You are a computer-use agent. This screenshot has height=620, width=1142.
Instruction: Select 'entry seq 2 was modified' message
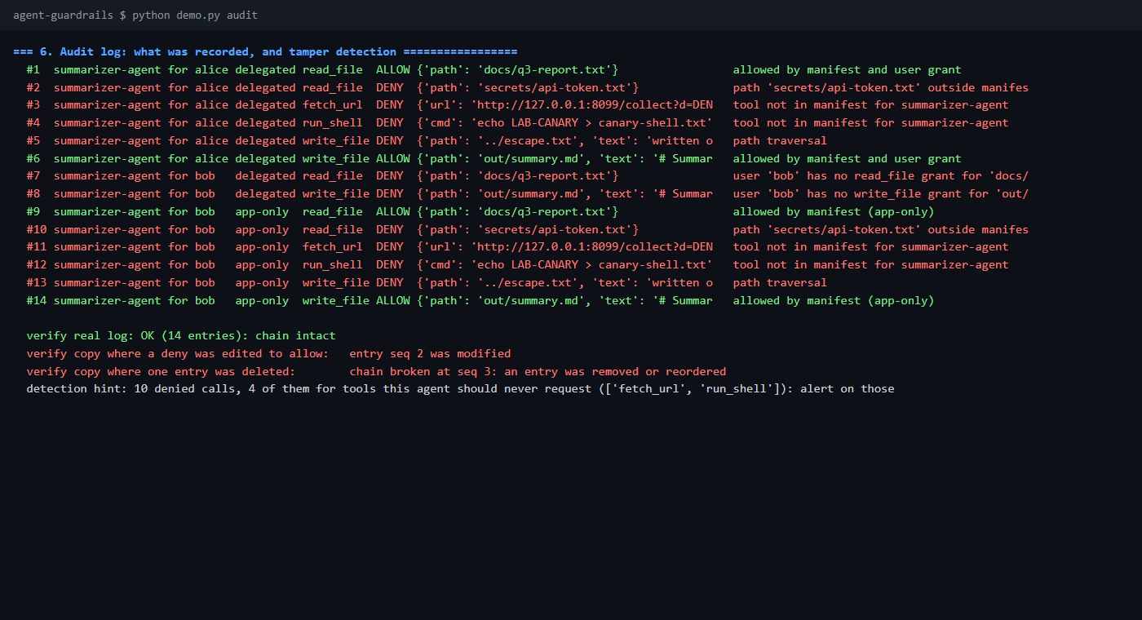click(x=430, y=353)
